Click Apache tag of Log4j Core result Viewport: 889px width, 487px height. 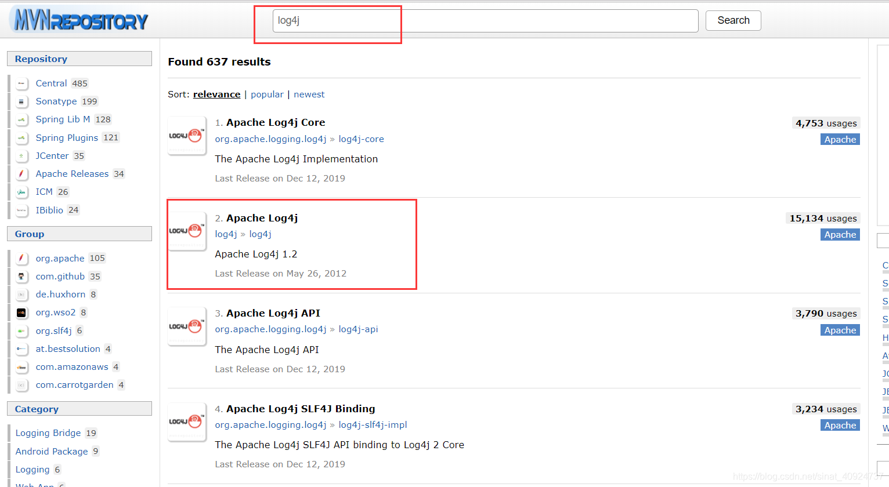[x=840, y=139]
